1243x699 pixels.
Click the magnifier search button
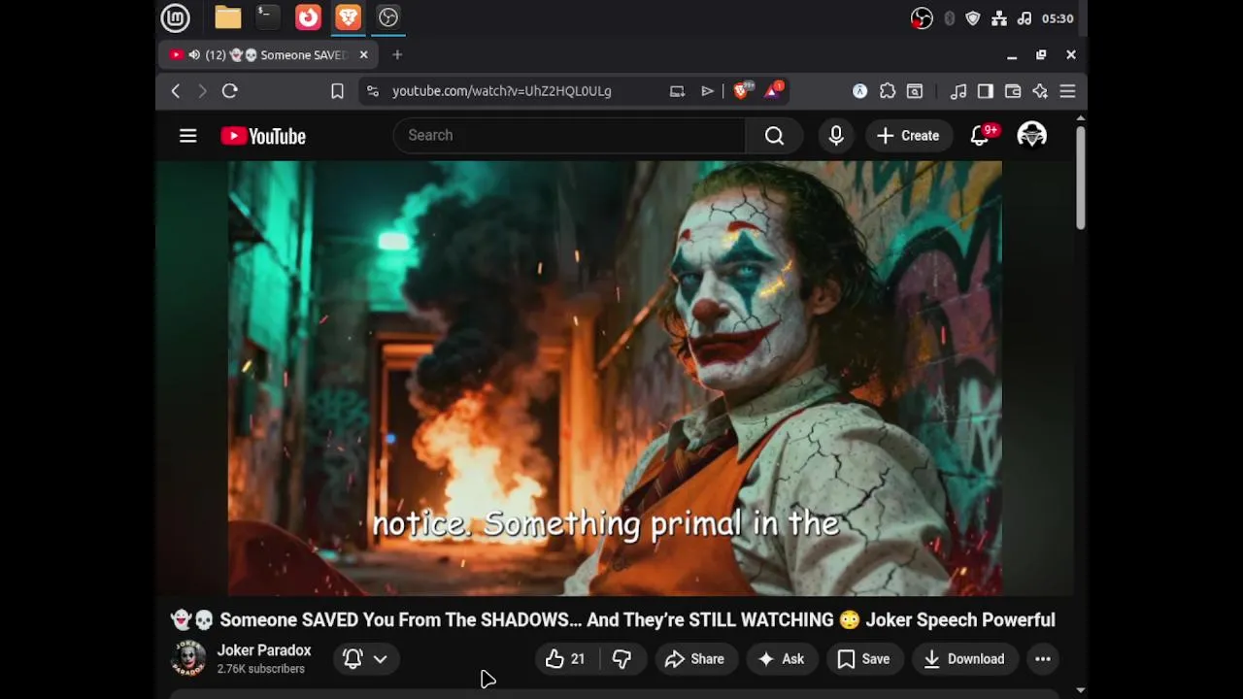click(774, 136)
